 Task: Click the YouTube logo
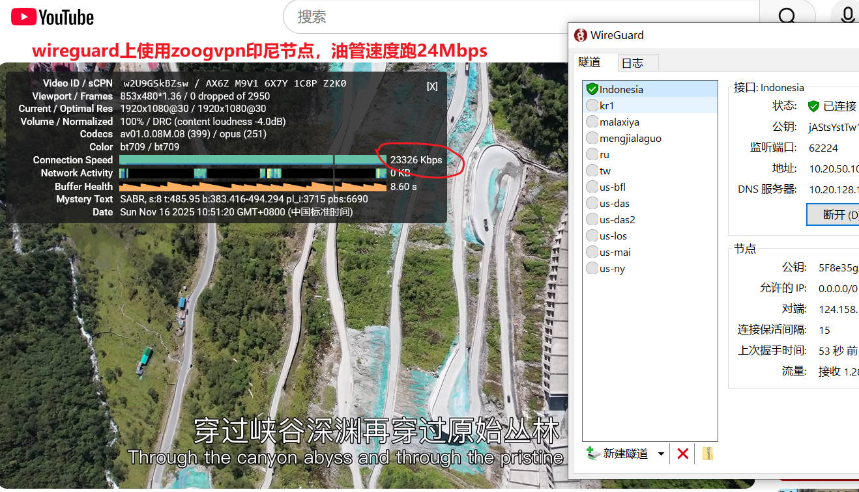(x=52, y=17)
